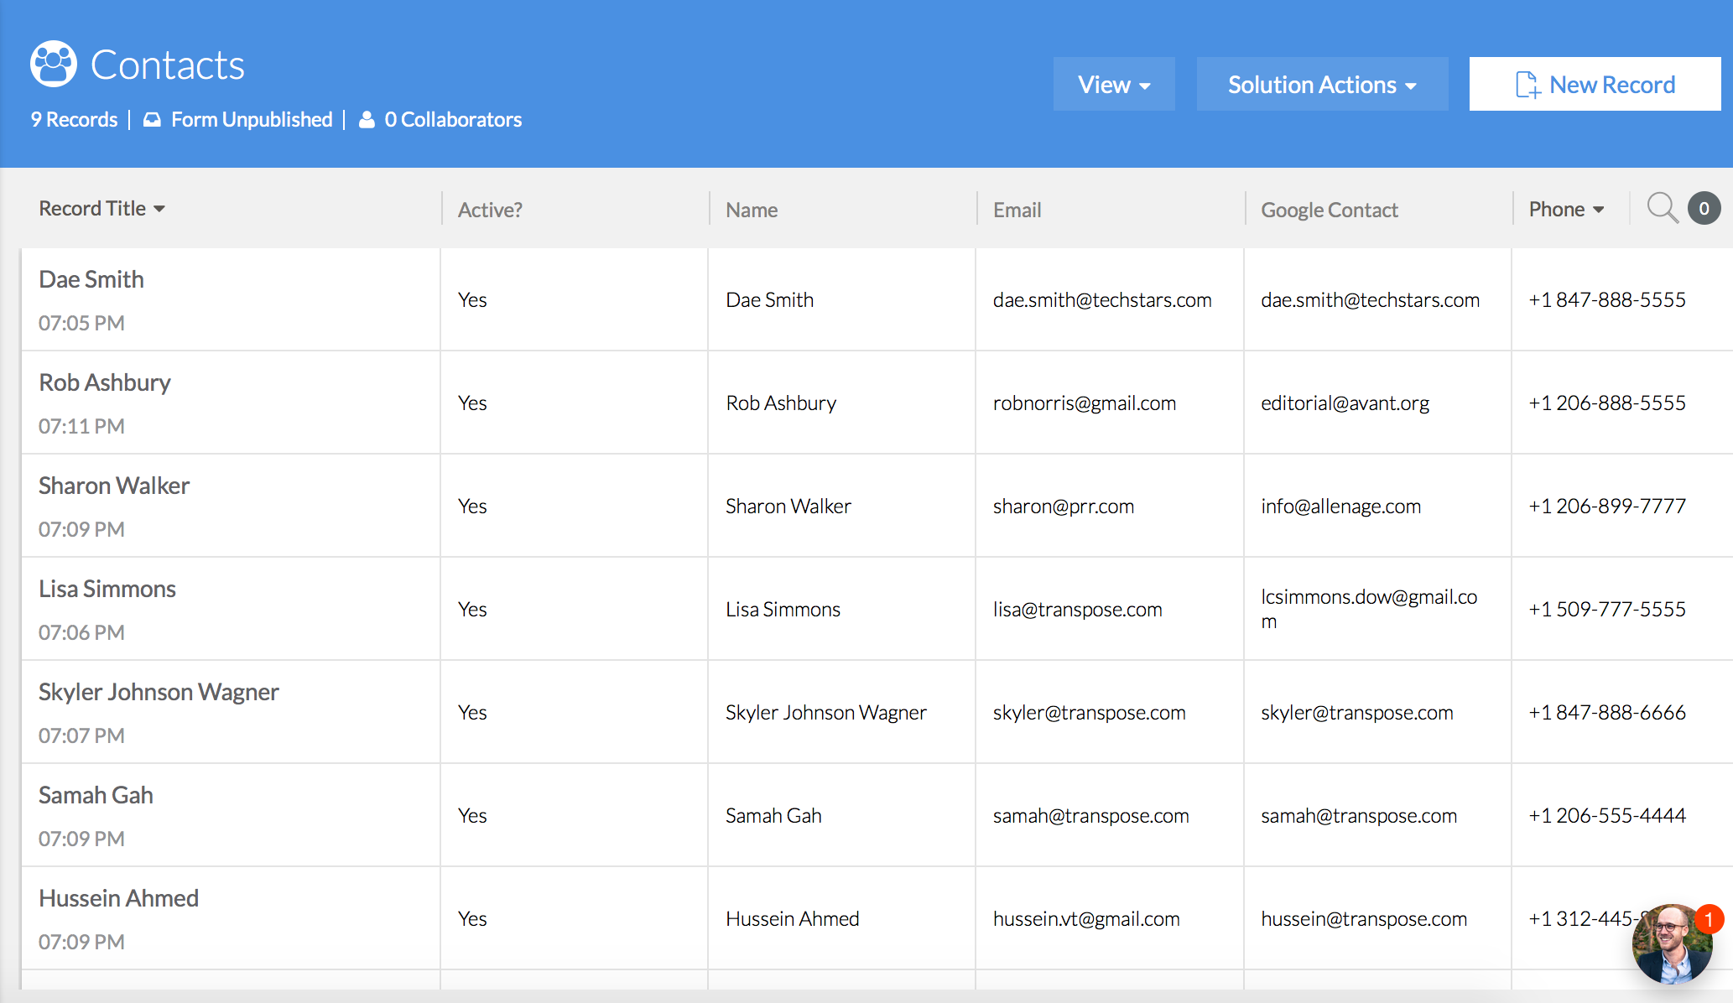Click the filter count badge showing 0
This screenshot has width=1733, height=1003.
tap(1704, 208)
